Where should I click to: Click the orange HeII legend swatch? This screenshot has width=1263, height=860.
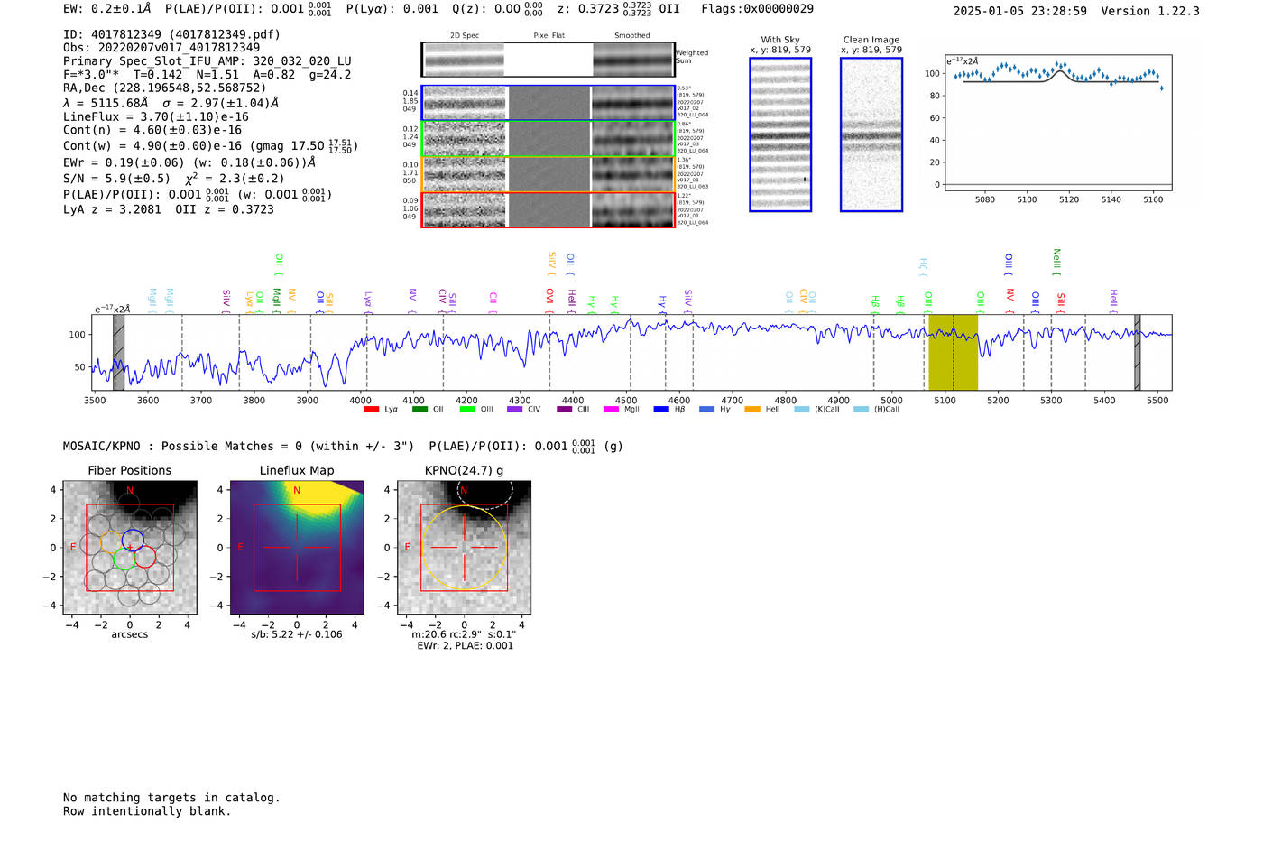[752, 410]
